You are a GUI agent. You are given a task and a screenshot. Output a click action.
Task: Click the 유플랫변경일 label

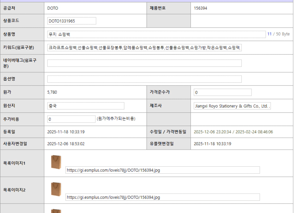(162, 144)
